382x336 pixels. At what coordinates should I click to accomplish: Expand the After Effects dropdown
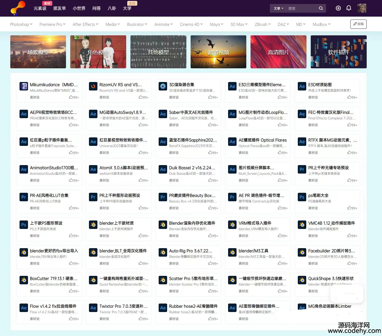[86, 24]
